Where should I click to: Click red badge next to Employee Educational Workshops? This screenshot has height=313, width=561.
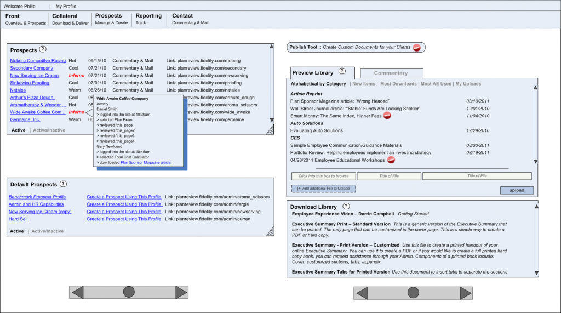coord(391,160)
